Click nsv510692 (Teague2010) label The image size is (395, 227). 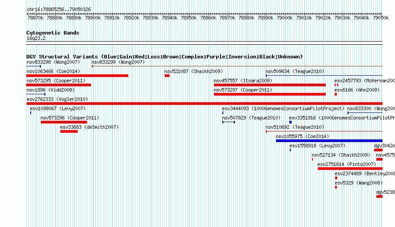pyautogui.click(x=295, y=127)
